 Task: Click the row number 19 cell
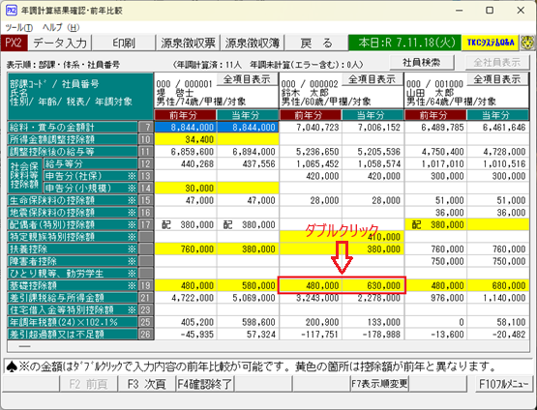click(146, 285)
